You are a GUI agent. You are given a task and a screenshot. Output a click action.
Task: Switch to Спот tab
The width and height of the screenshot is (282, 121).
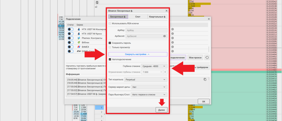138,17
